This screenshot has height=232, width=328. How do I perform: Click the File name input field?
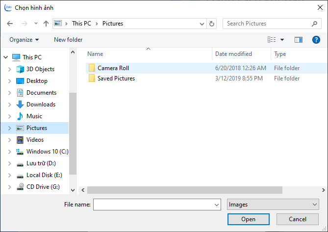pos(153,205)
